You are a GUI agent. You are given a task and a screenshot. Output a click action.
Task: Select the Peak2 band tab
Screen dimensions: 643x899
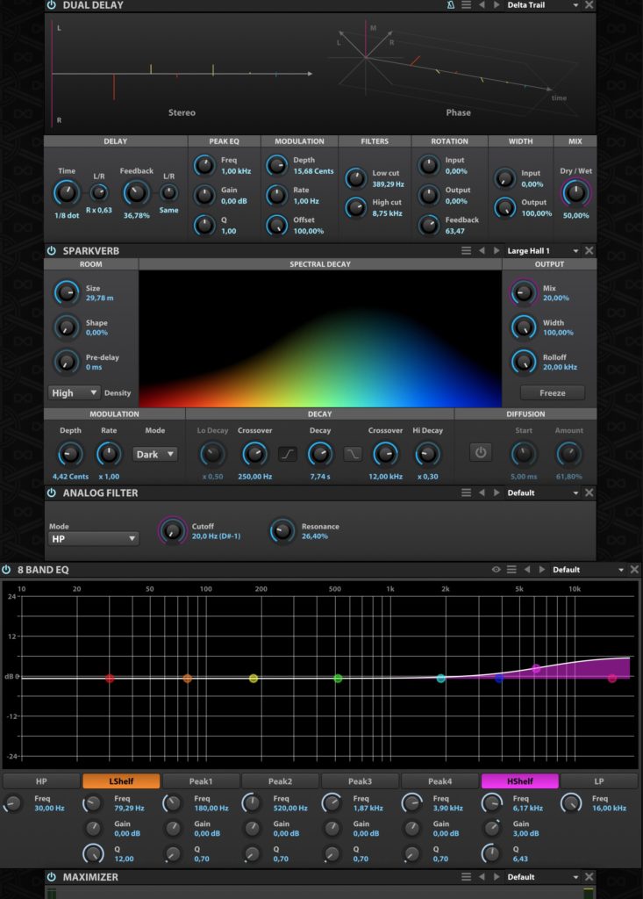click(x=280, y=780)
